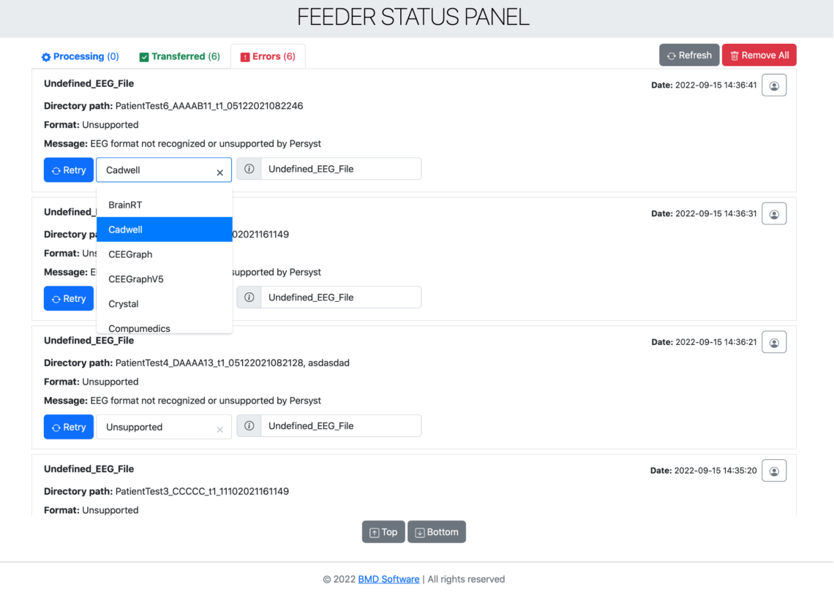Clear the Unsupported format selection
Viewport: 834px width, 595px height.
click(x=219, y=430)
